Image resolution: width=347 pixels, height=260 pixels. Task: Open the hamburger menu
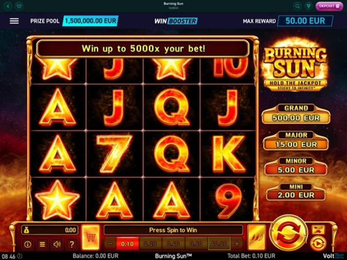pyautogui.click(x=14, y=21)
